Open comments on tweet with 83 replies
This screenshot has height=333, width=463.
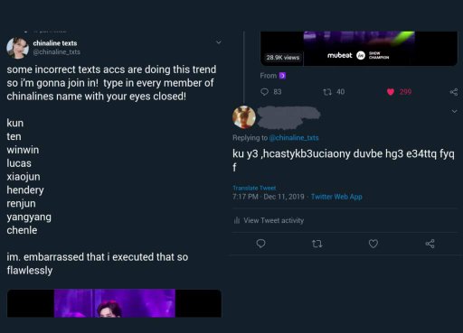pos(264,92)
